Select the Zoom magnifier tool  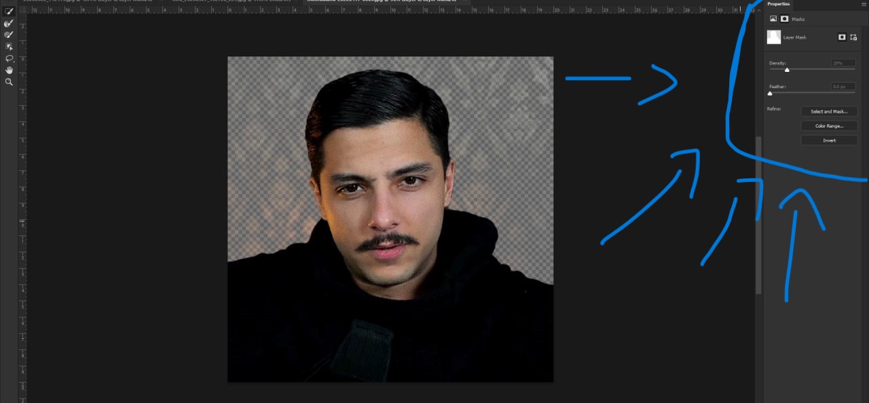coord(9,81)
